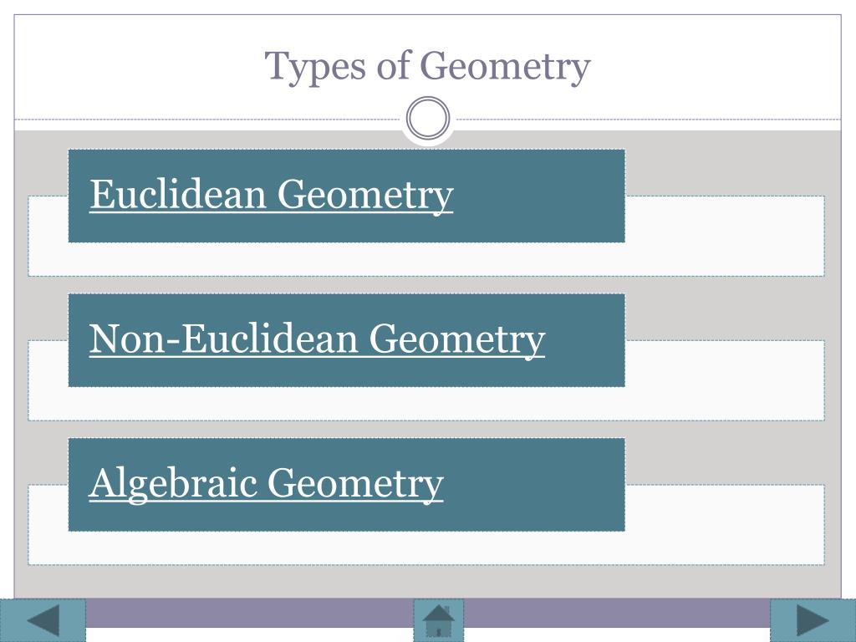Advance to next slide with right arrow
The image size is (856, 642).
click(813, 620)
